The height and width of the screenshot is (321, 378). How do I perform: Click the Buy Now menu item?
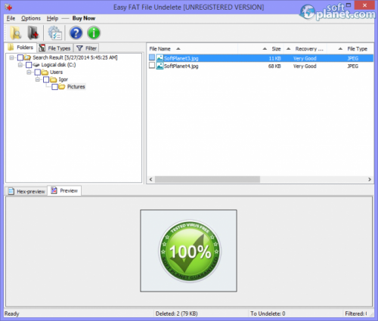click(84, 18)
